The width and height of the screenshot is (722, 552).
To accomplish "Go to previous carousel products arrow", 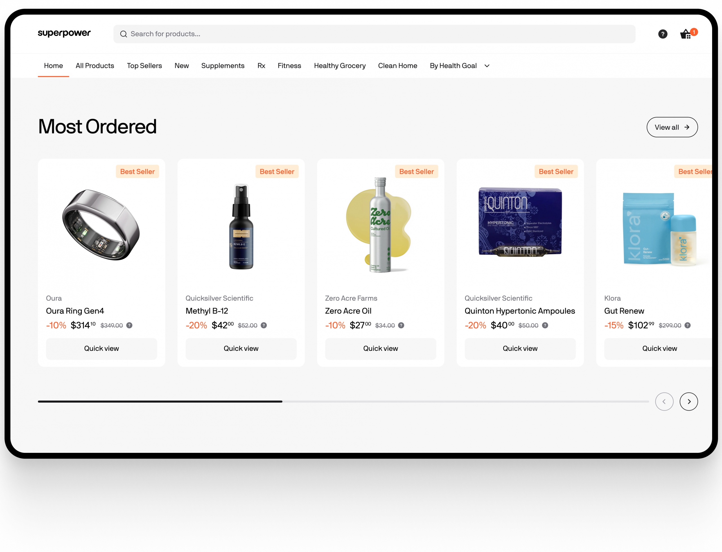I will (664, 402).
